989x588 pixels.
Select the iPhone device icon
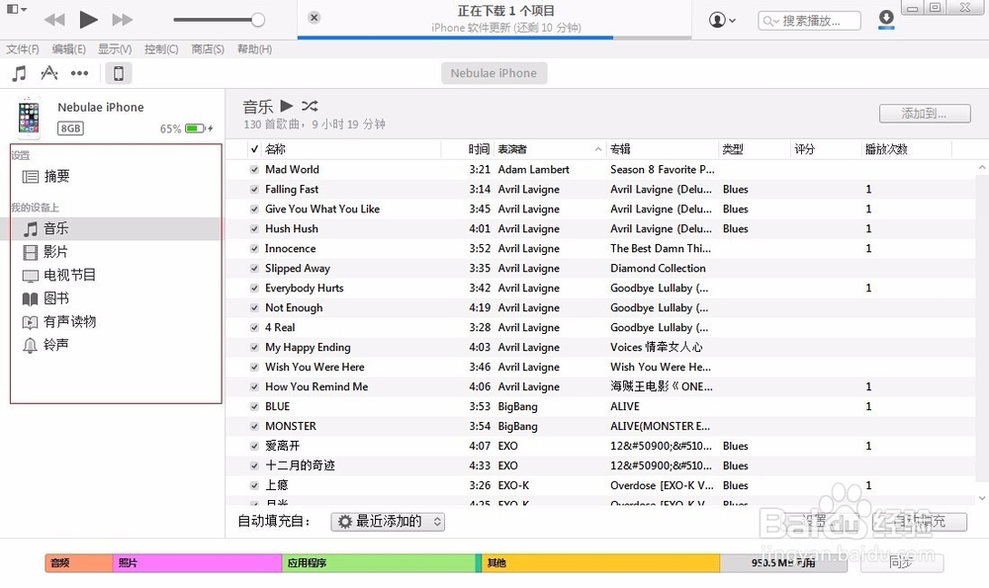click(x=119, y=74)
